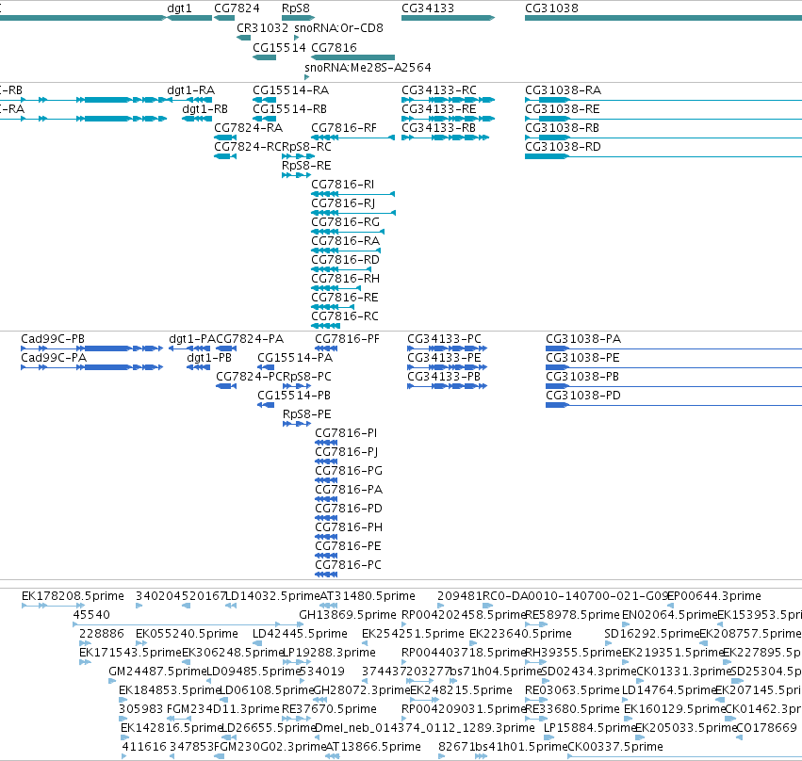The image size is (802, 761).
Task: Click the CG7816-PA protein label
Action: pos(349,490)
